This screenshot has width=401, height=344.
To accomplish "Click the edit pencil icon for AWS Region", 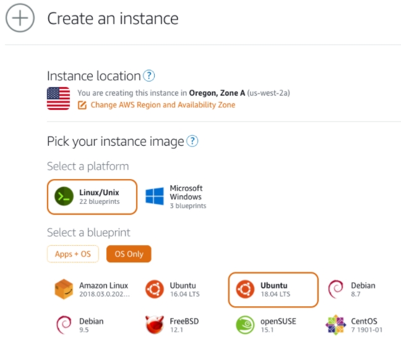I will coord(82,105).
